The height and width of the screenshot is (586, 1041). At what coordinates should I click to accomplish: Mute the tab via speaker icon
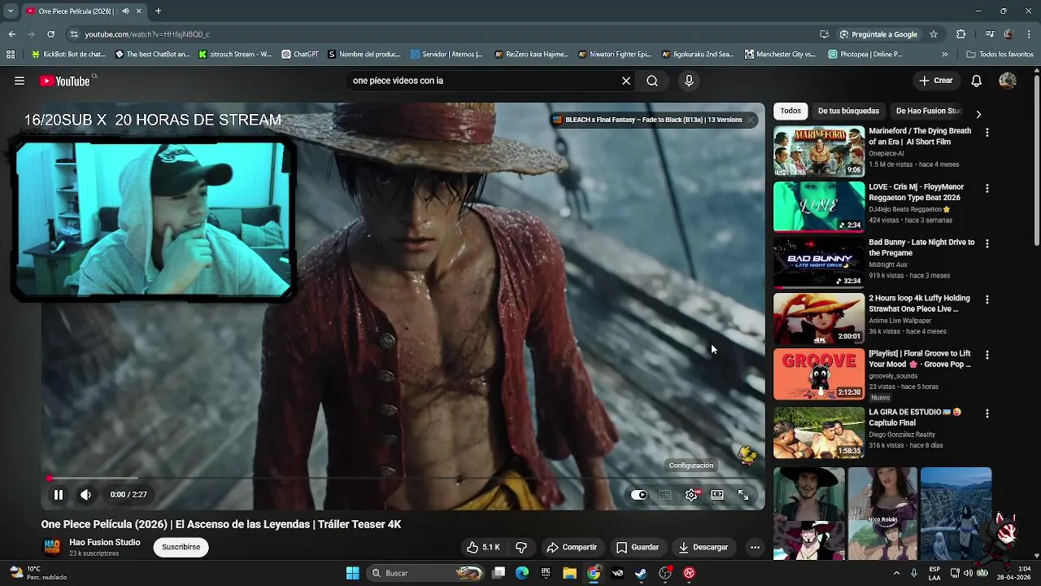[x=125, y=11]
